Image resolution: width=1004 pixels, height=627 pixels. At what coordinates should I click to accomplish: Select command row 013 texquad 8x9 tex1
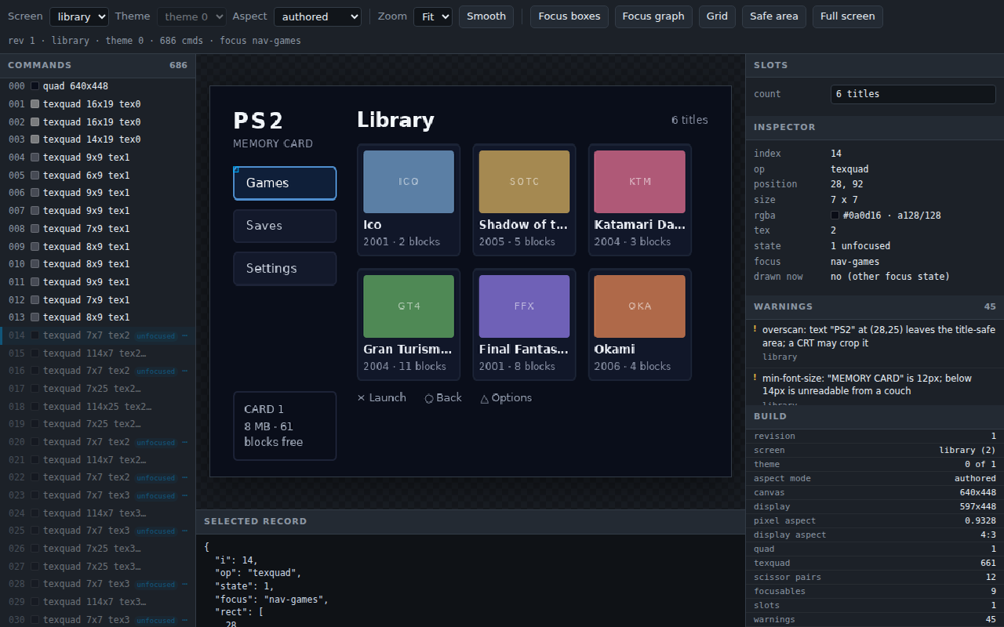[x=98, y=317]
